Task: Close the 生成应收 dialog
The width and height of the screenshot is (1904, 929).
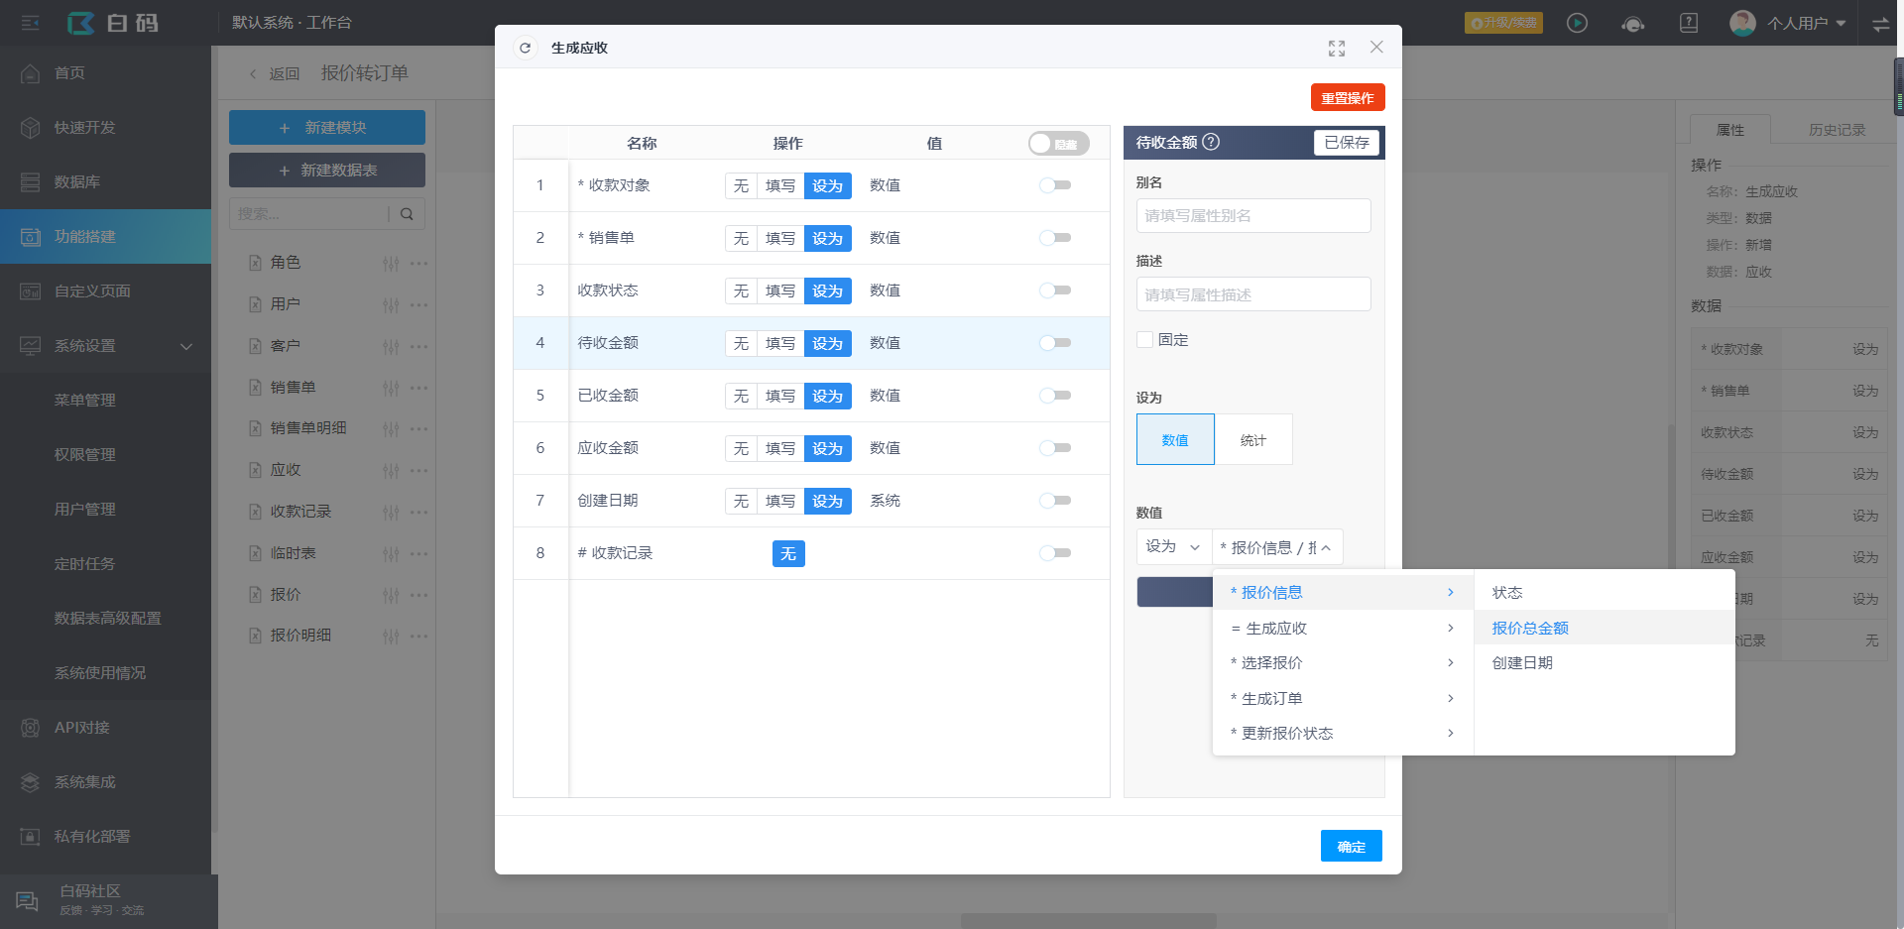Action: click(1376, 47)
